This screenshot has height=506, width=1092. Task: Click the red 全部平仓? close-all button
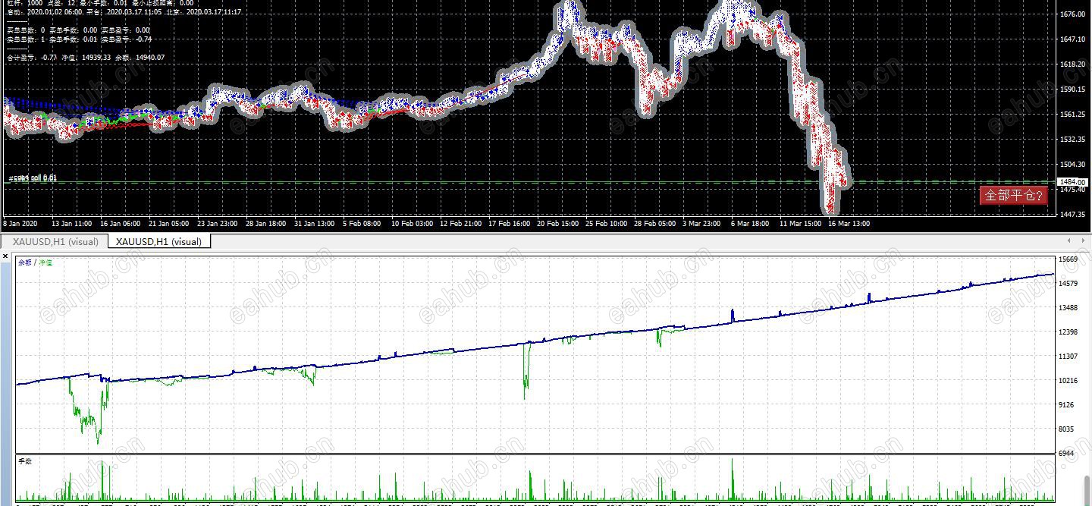point(1014,196)
